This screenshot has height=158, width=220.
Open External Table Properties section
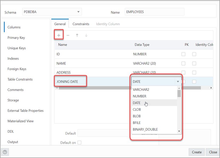[25, 111]
